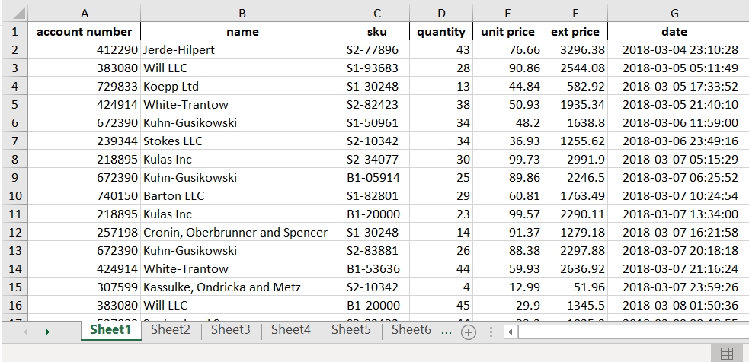Image resolution: width=749 pixels, height=362 pixels.
Task: Select column B header
Action: pyautogui.click(x=242, y=13)
